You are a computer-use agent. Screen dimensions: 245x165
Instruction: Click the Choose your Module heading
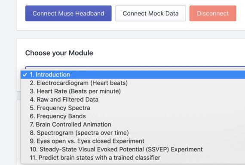pyautogui.click(x=59, y=53)
